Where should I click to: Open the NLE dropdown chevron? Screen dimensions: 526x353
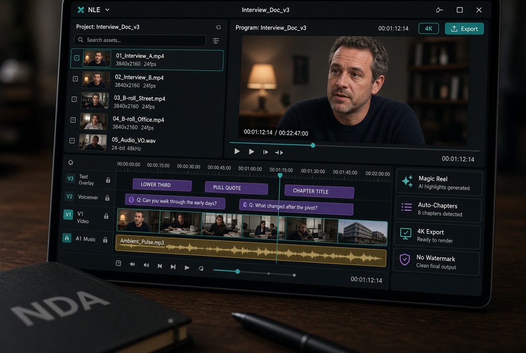pyautogui.click(x=107, y=10)
